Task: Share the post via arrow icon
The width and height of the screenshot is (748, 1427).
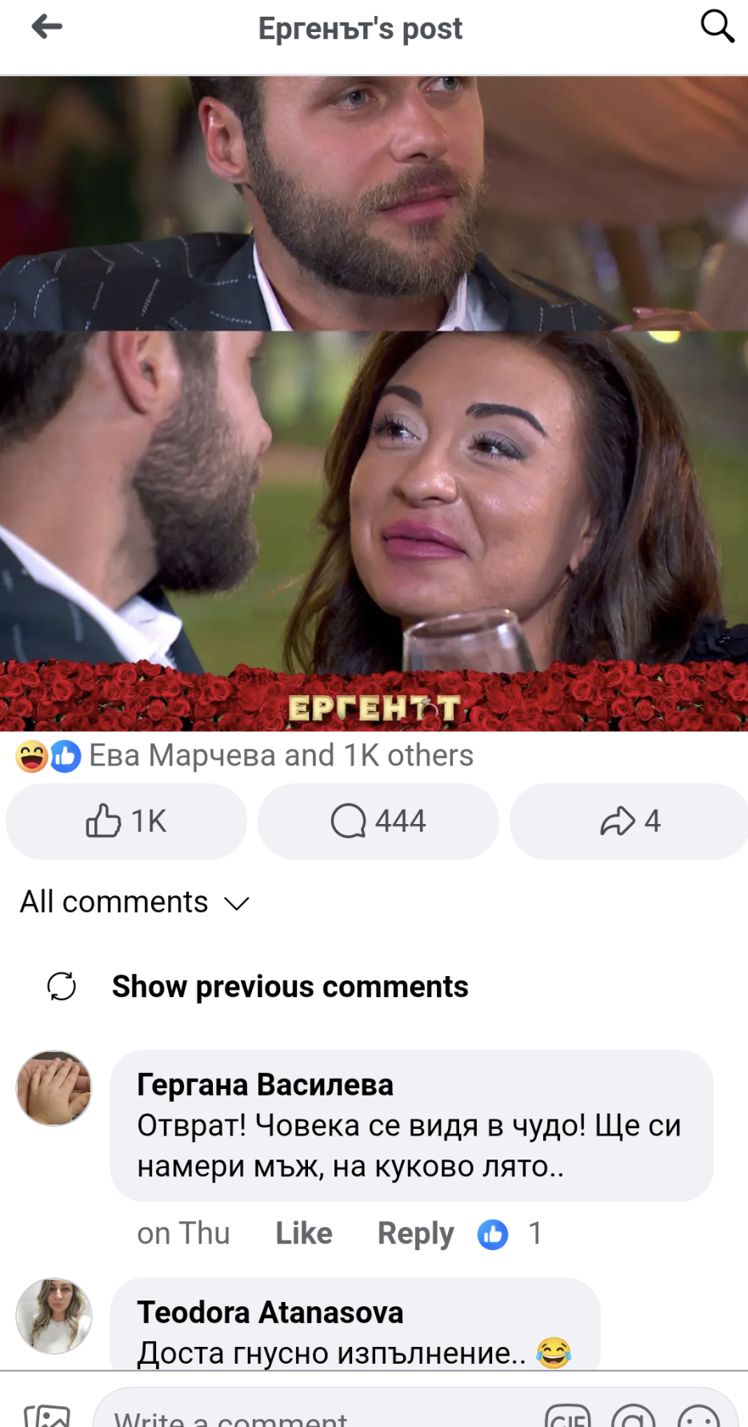Action: click(630, 822)
